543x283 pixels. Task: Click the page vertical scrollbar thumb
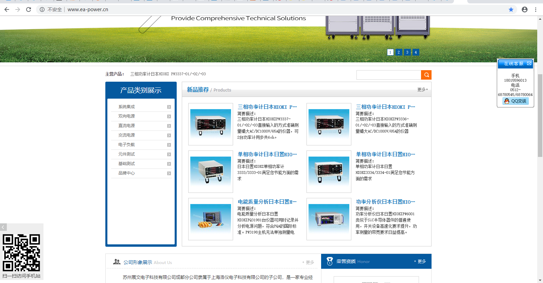click(x=540, y=115)
